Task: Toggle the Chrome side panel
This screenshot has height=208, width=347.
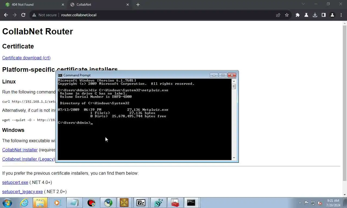Action: click(x=324, y=15)
